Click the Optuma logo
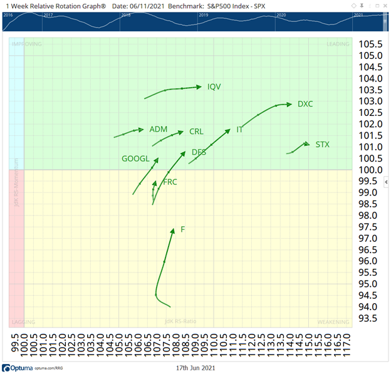Screen dimensions: 391x374 18,368
